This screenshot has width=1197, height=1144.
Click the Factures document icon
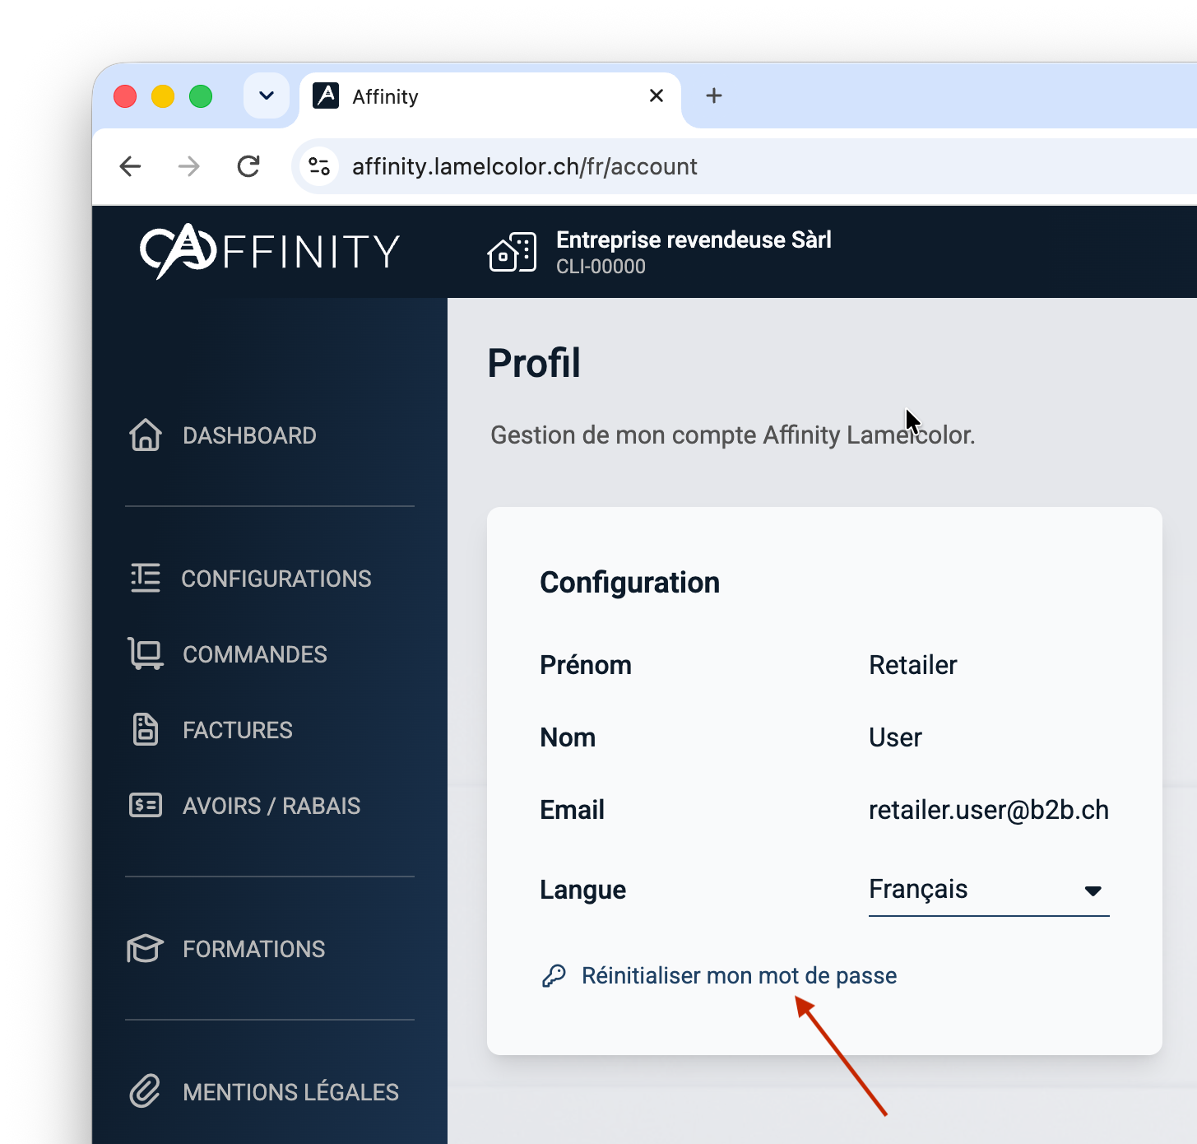[146, 729]
